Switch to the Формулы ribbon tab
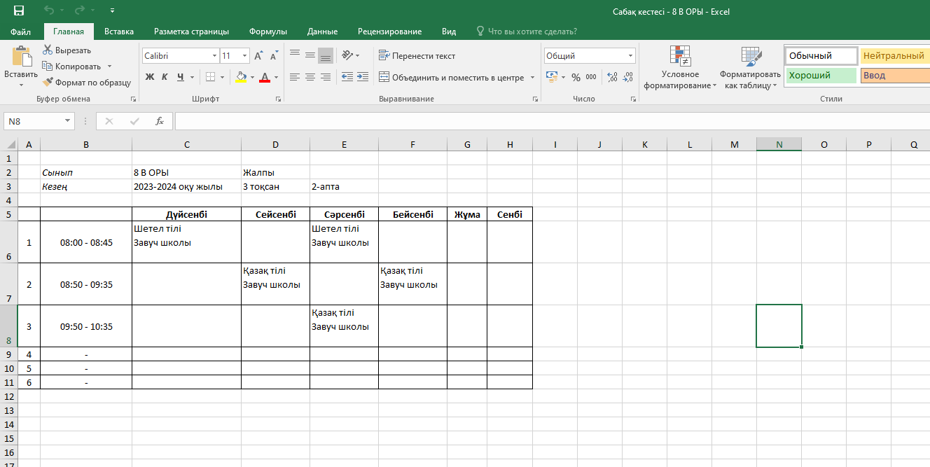930x467 pixels. pos(268,32)
